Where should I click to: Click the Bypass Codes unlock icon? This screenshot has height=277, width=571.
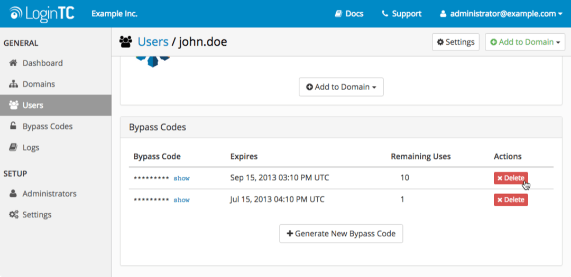click(13, 126)
